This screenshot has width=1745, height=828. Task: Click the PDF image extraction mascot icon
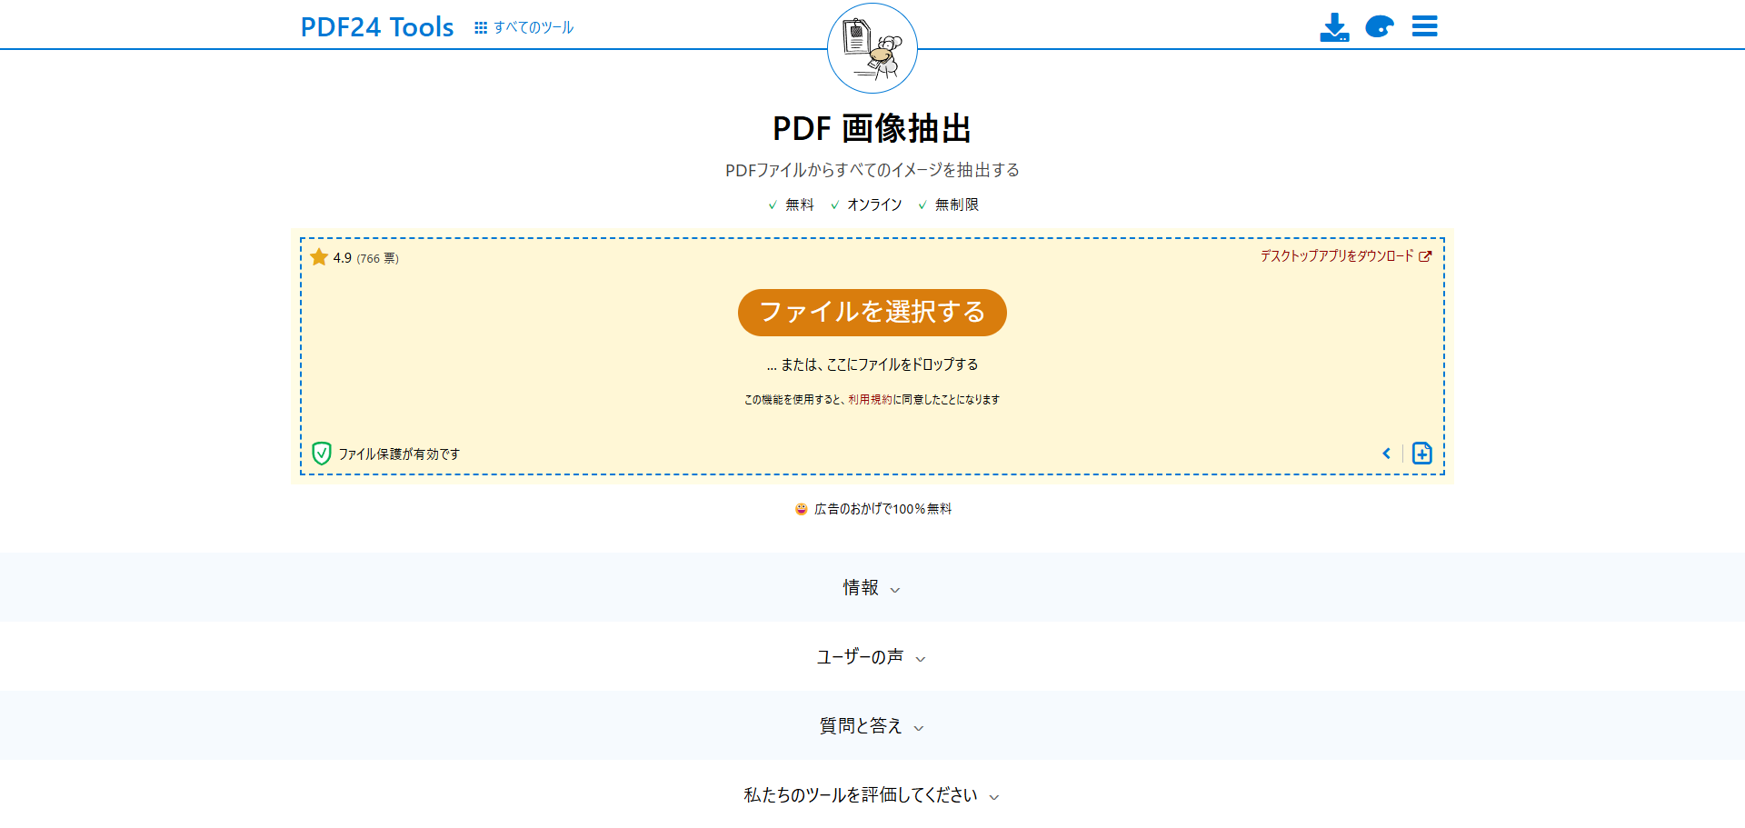(x=872, y=48)
